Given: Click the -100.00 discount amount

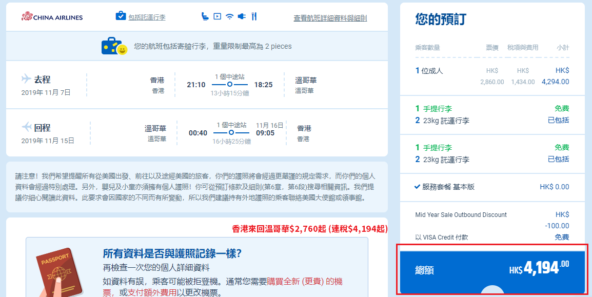Looking at the screenshot, I should pyautogui.click(x=557, y=226).
